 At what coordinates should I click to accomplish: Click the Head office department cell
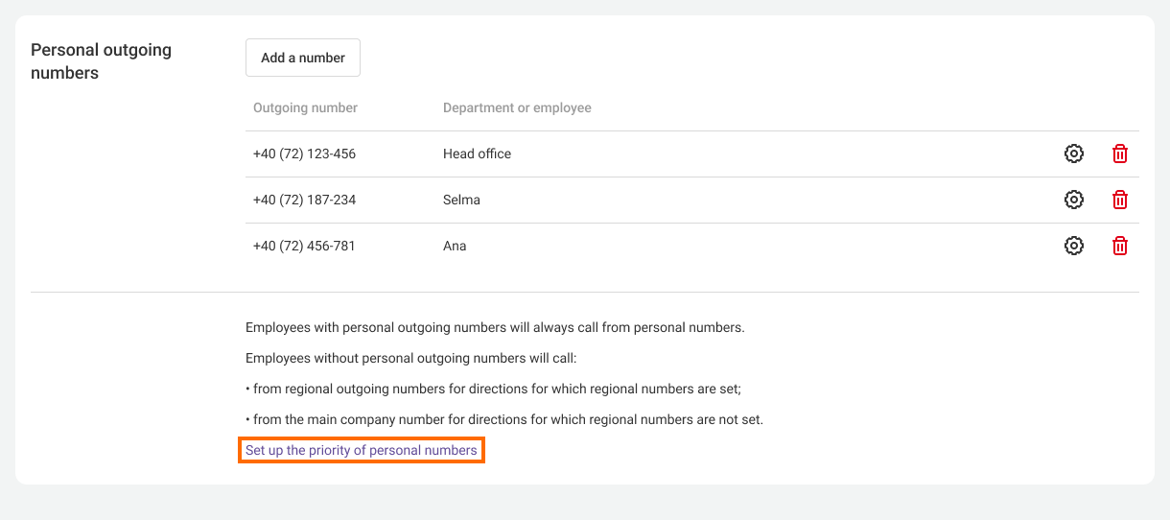pos(477,154)
